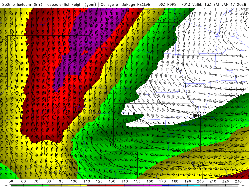Image resolution: width=249 pixels, height=187 pixels.
Task: Click the 50 value on the color scale
Action: (x=11, y=181)
